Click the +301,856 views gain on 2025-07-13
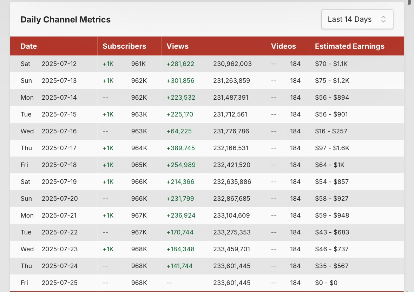 coord(180,81)
